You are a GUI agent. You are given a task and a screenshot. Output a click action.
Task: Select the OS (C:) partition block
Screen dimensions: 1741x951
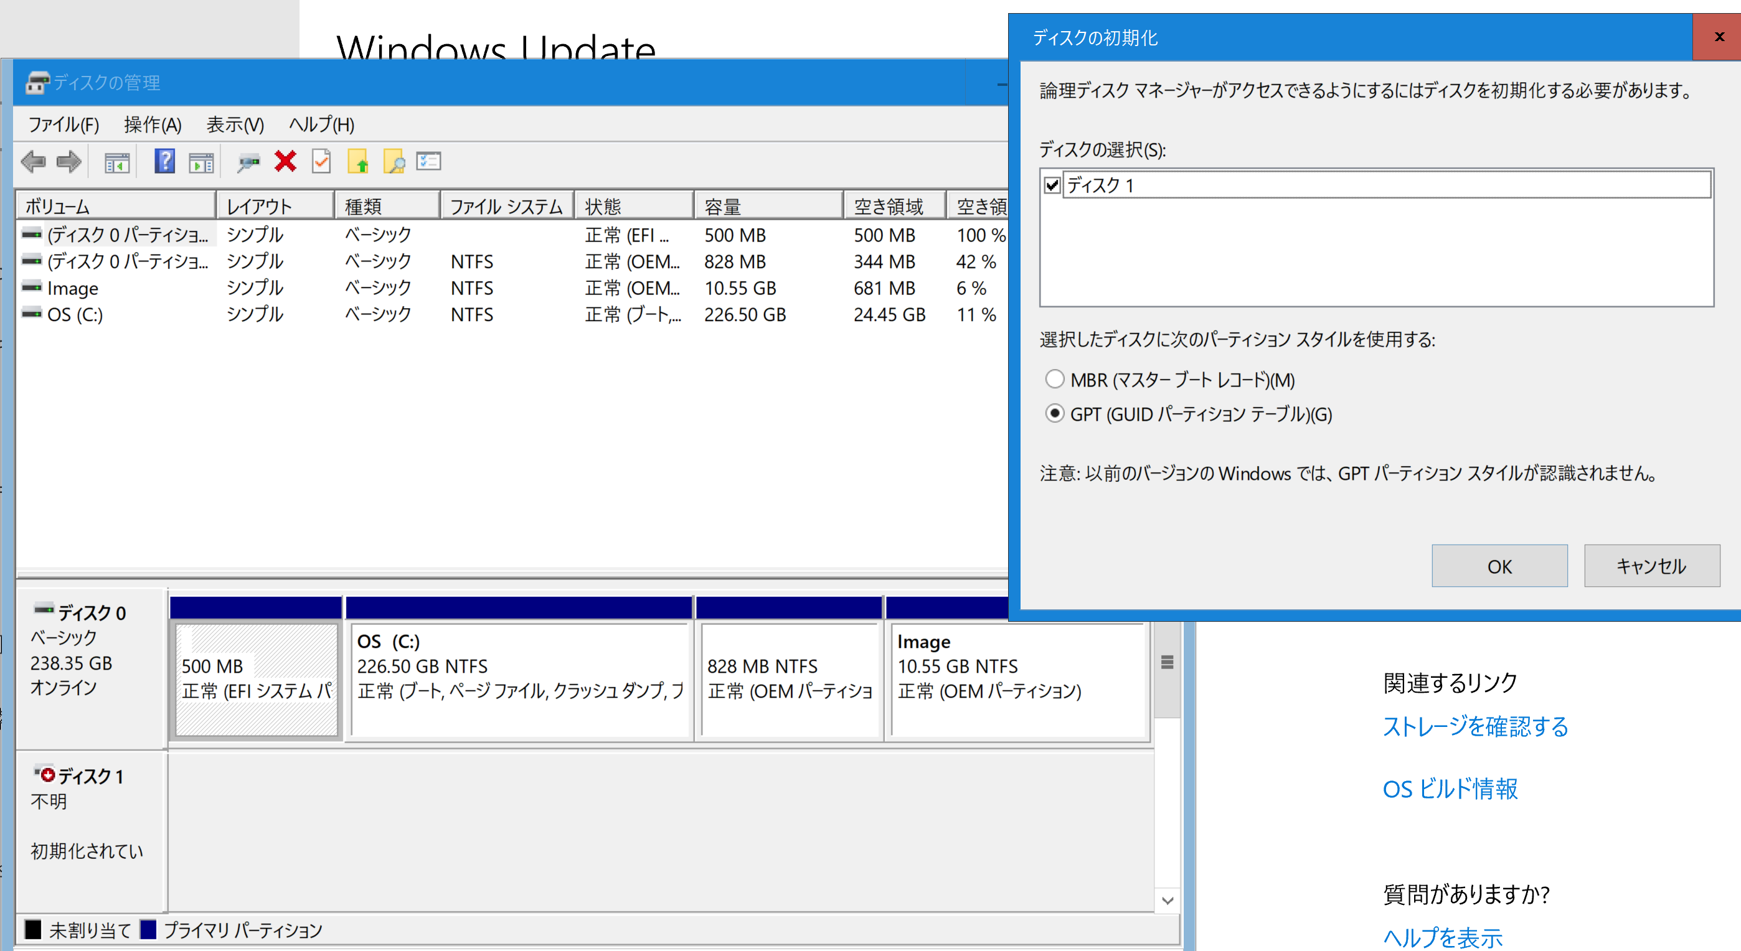coord(519,679)
